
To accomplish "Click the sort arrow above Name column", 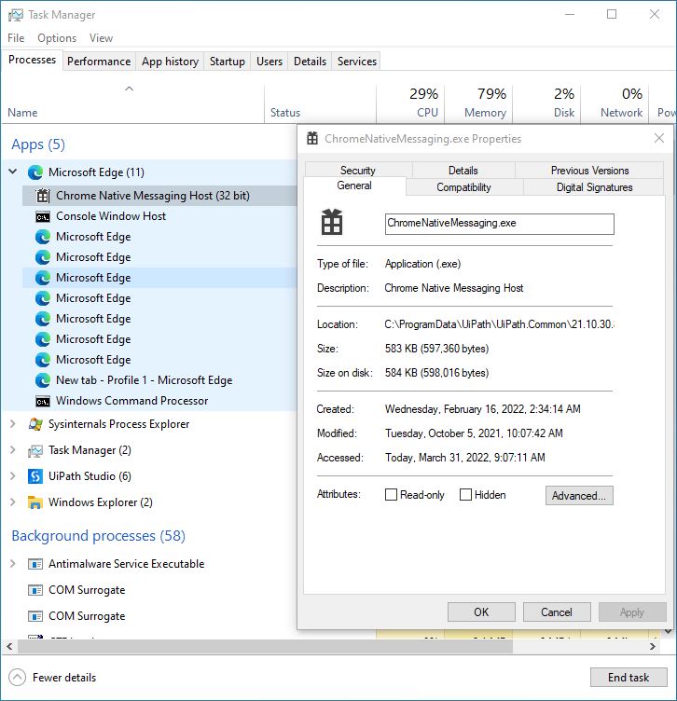I will [130, 89].
